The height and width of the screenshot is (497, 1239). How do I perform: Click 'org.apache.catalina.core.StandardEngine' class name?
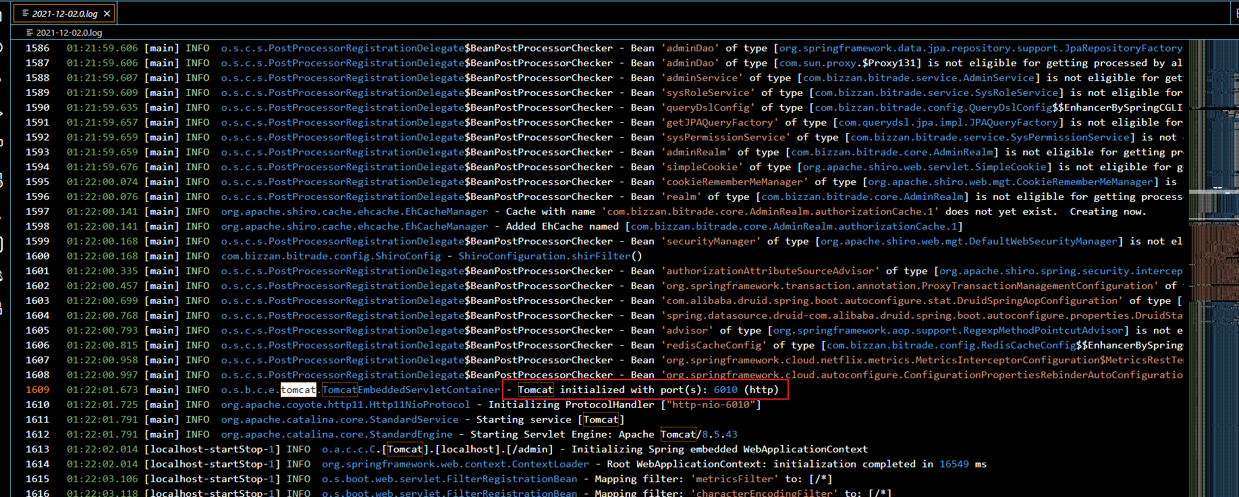point(337,434)
